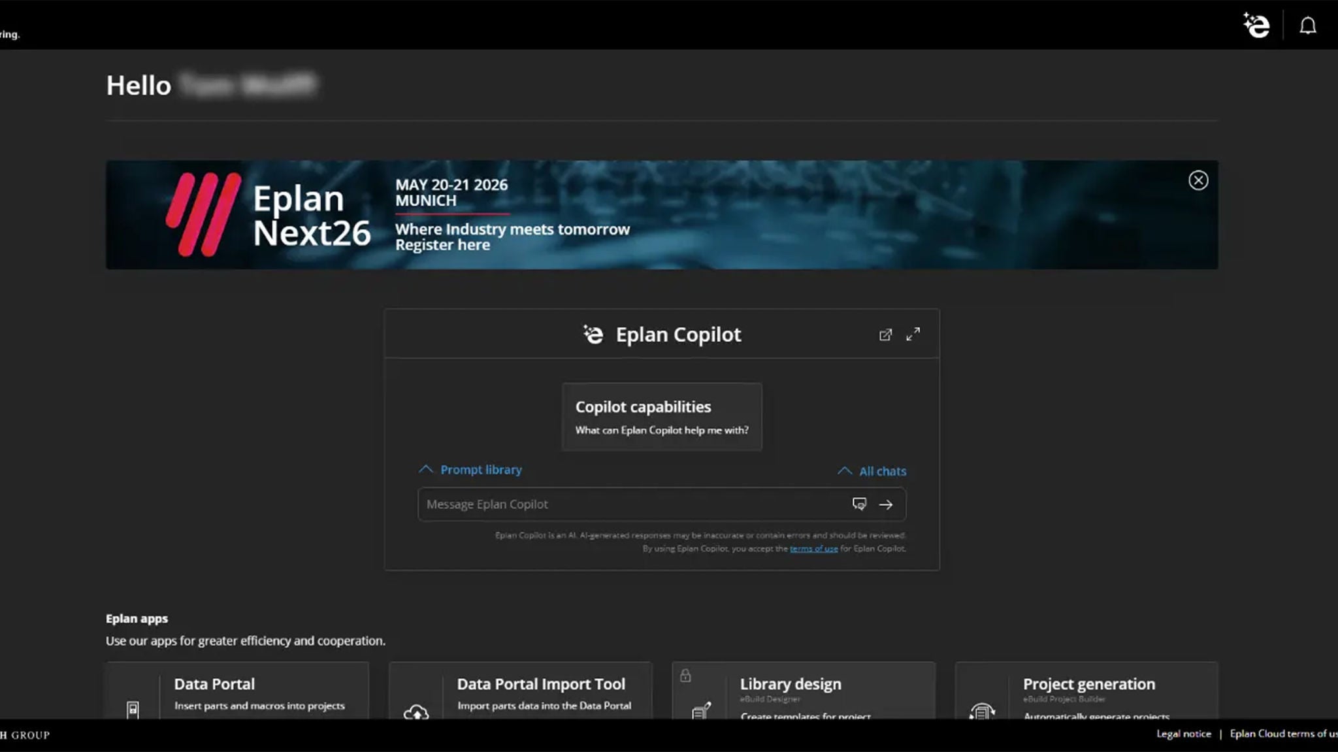Click 'Where Industry meets tomorrow' text
Viewport: 1338px width, 752px height.
512,229
